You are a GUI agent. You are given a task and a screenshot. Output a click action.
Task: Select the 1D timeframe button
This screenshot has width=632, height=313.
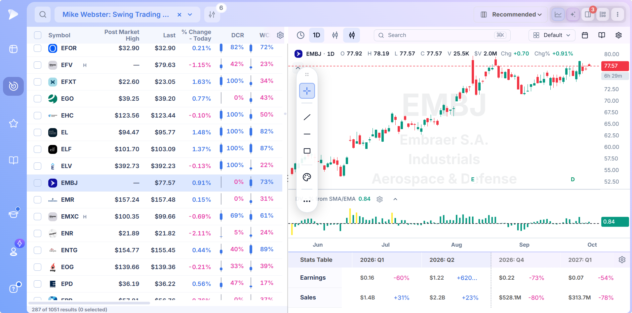point(316,35)
